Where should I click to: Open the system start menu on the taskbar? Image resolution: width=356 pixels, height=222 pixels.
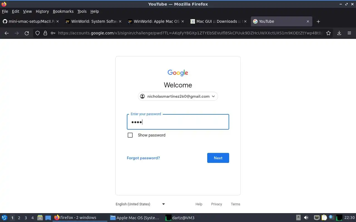4,218
